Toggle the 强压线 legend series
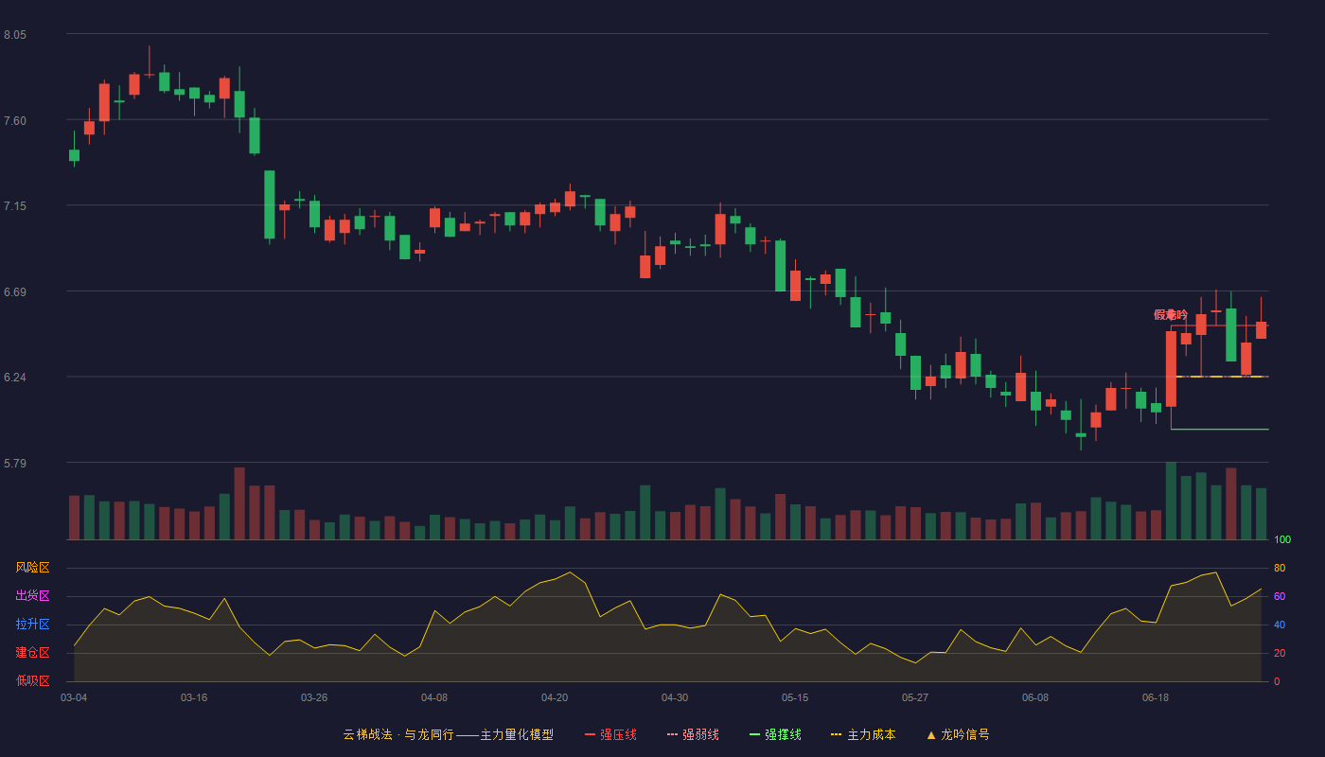 610,734
